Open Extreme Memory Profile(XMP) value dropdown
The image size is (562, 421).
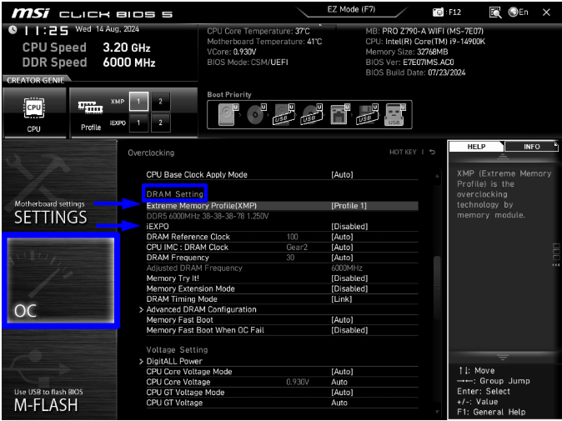349,205
